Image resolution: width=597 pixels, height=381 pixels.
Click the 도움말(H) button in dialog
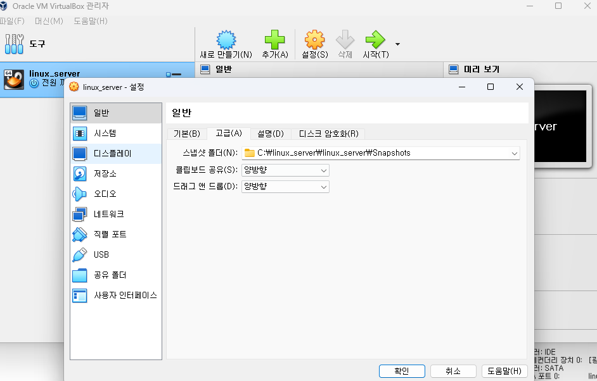click(x=504, y=371)
